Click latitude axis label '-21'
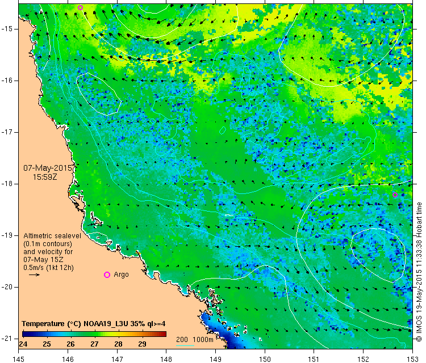 (x=6, y=339)
